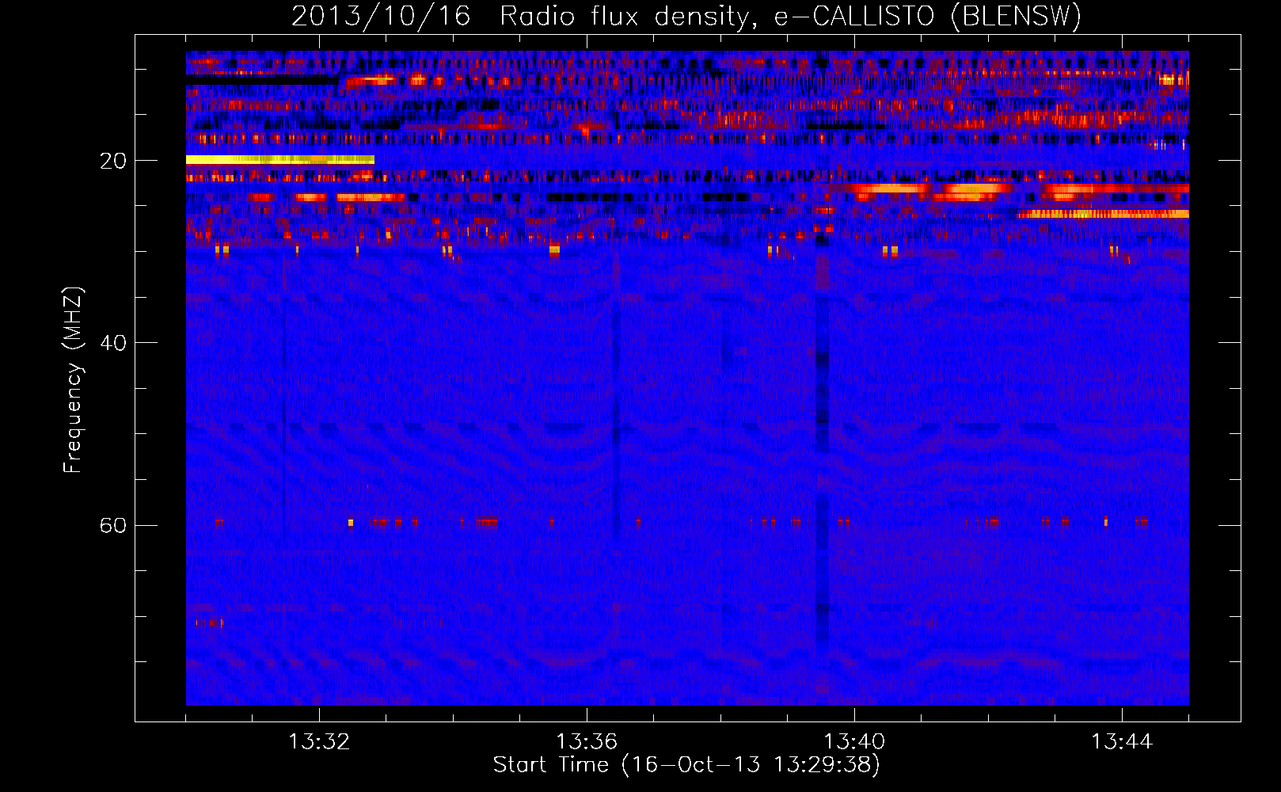Click the frequency tick label '40'
The image size is (1281, 792).
112,343
